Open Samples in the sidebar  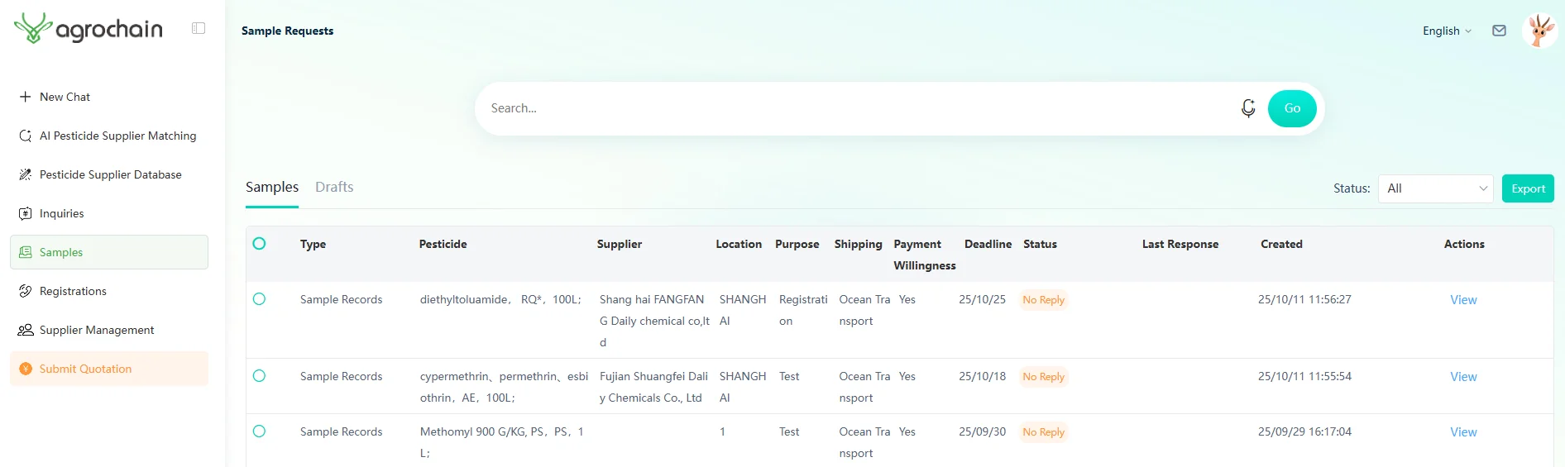tap(109, 252)
